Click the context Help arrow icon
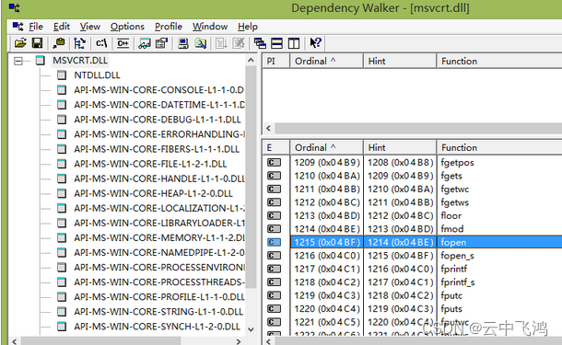This screenshot has height=345, width=562. (315, 43)
